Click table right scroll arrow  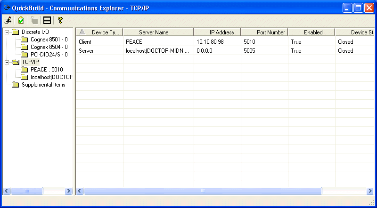(370, 191)
